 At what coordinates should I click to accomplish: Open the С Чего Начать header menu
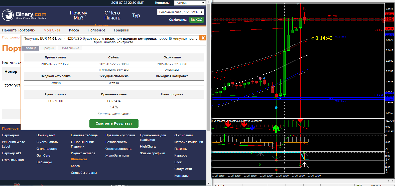(x=112, y=15)
